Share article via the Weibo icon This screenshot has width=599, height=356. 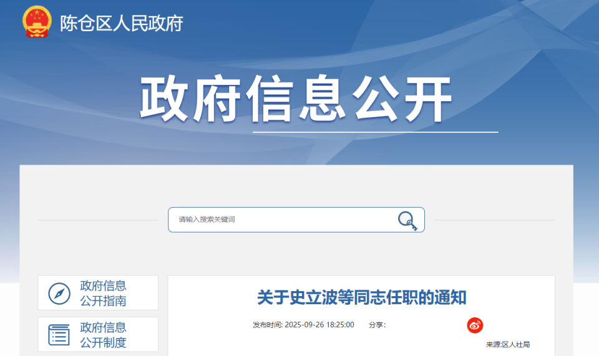point(475,325)
